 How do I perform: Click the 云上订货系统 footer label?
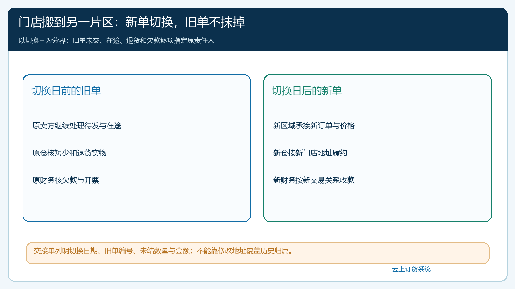tap(411, 269)
